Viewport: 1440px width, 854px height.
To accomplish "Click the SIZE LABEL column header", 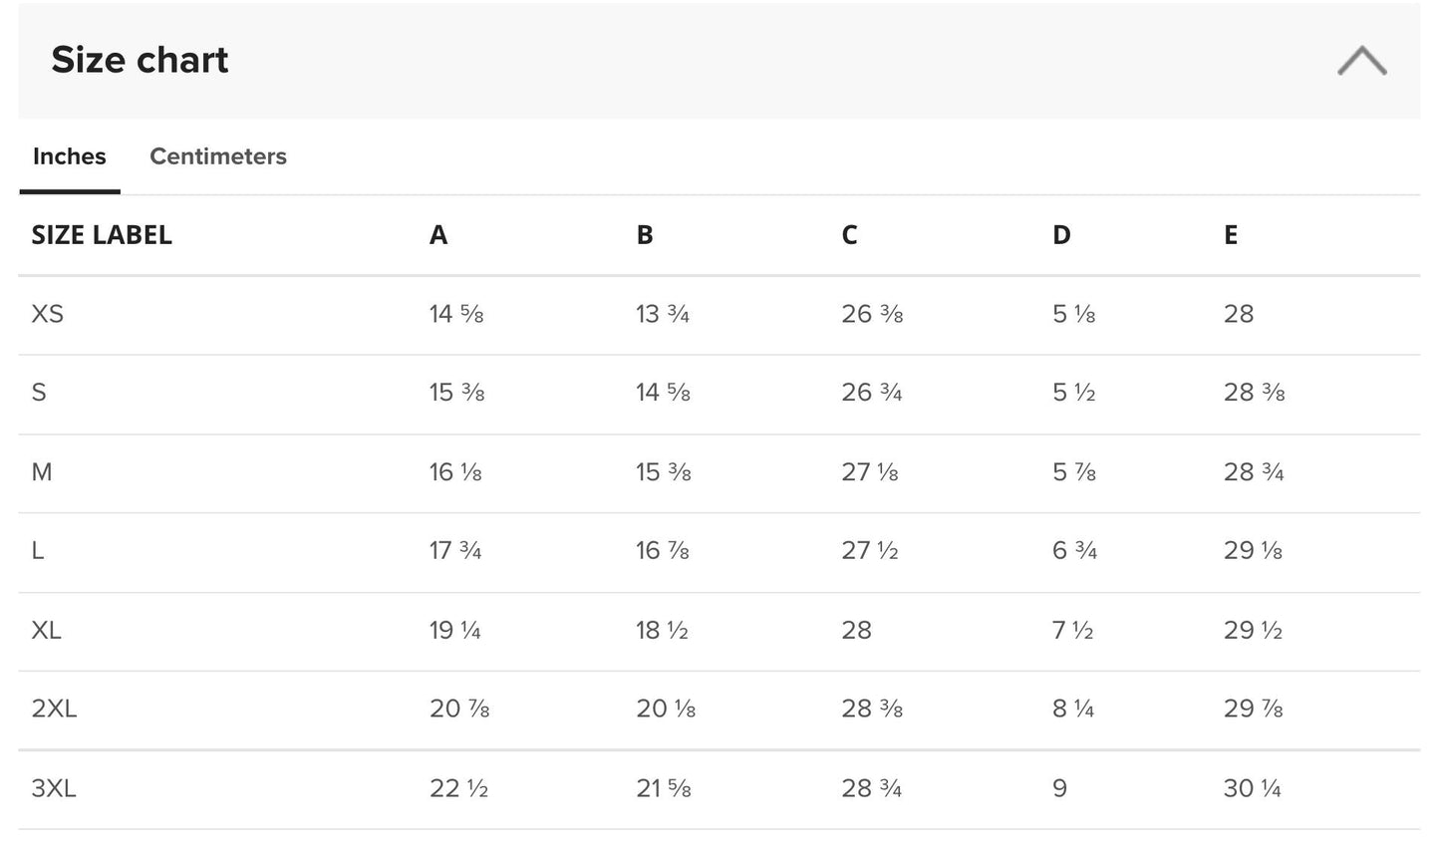I will [102, 235].
